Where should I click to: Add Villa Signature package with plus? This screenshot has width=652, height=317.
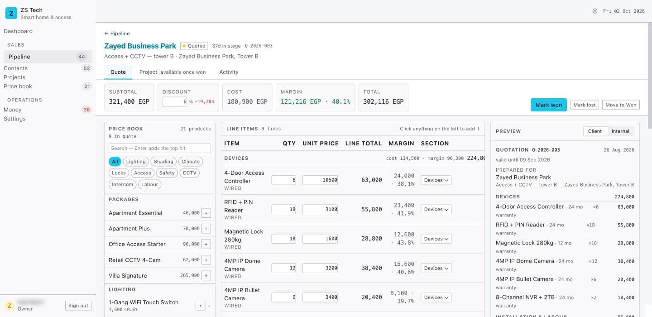coord(206,275)
